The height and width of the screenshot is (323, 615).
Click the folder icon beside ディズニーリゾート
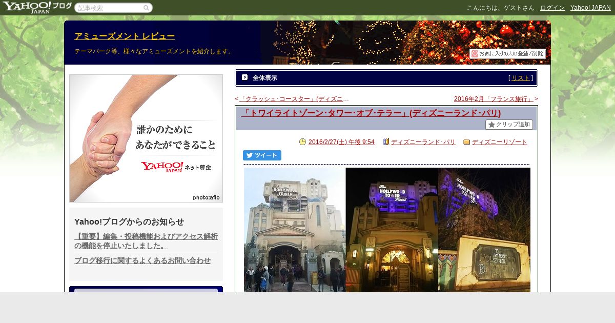[x=466, y=142]
